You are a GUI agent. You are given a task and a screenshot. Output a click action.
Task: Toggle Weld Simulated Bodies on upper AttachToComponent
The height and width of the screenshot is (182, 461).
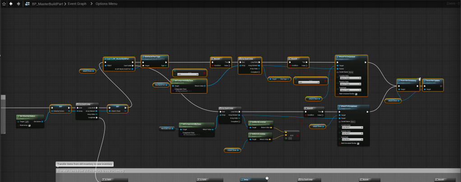(356, 94)
